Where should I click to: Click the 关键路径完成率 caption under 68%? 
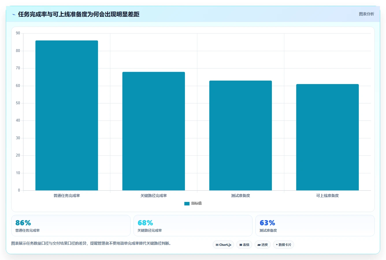150,231
